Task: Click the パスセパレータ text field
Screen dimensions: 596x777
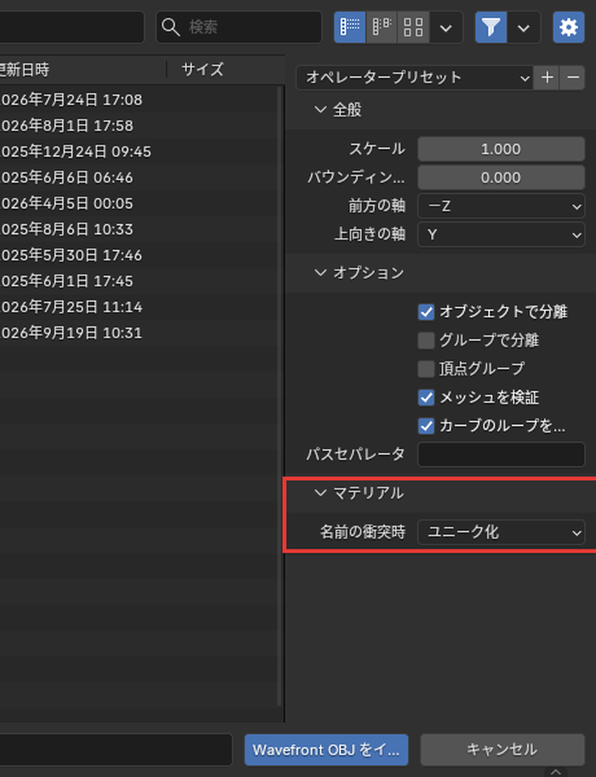Action: 500,454
